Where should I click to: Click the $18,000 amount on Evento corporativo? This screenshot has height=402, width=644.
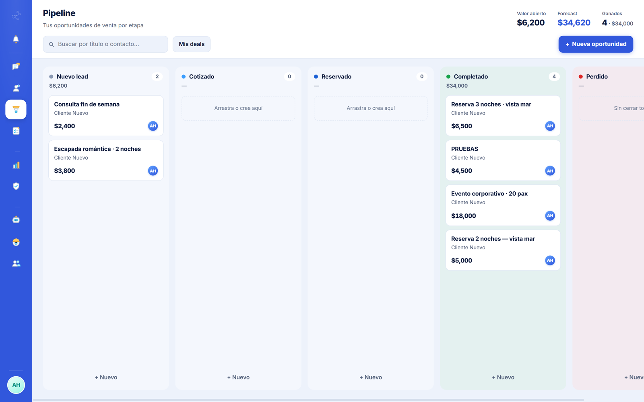tap(464, 216)
